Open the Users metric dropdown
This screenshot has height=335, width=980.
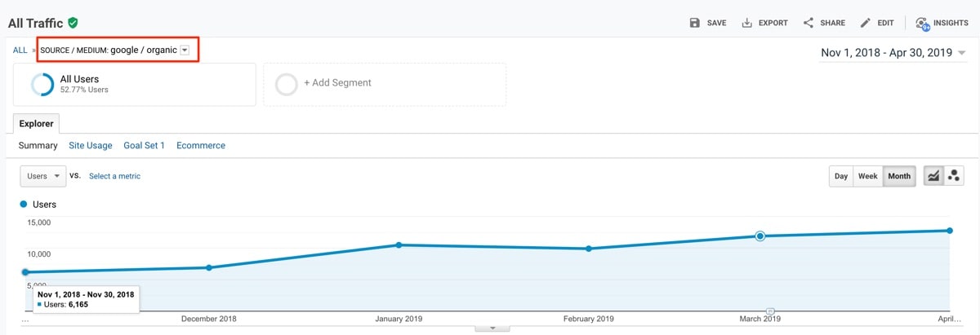coord(43,176)
